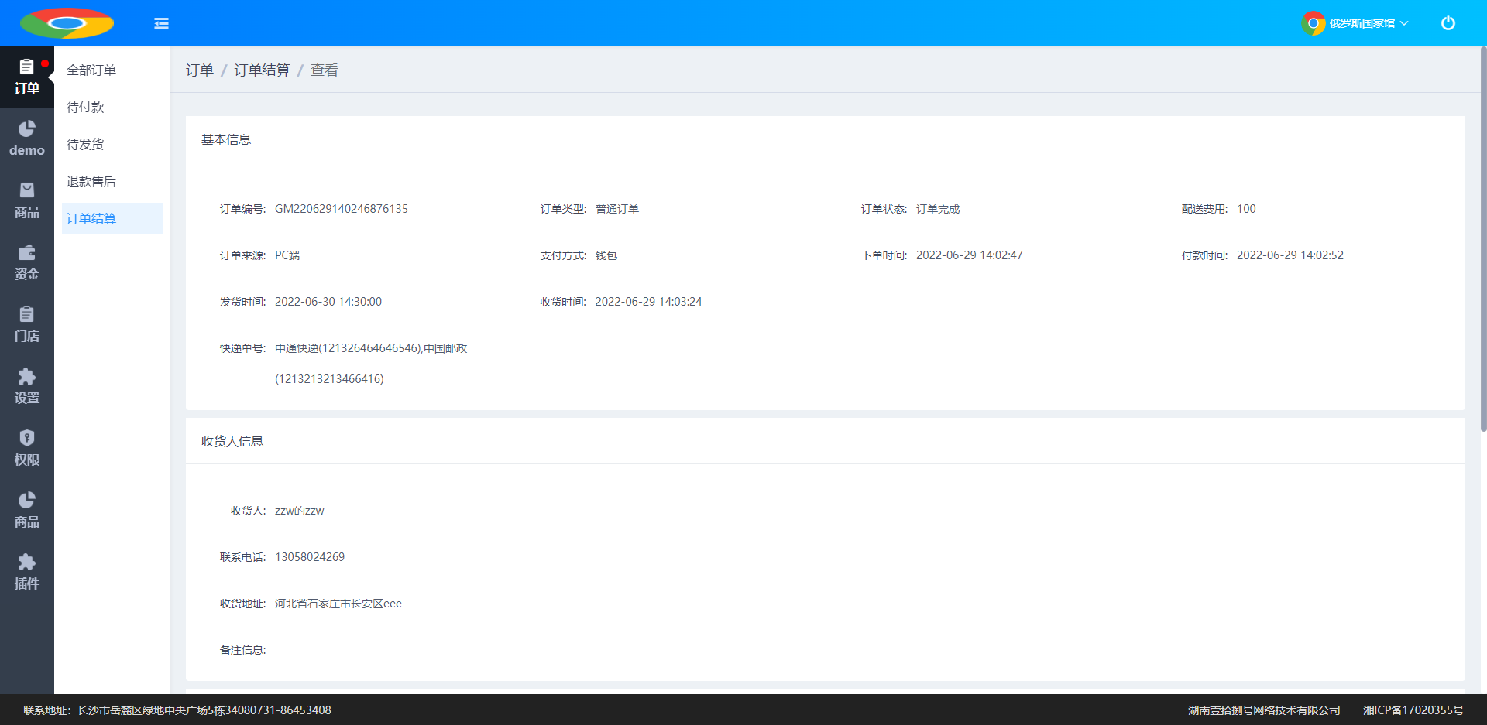Open the 资金 wallet sidebar module
This screenshot has height=725, width=1487.
click(x=27, y=263)
